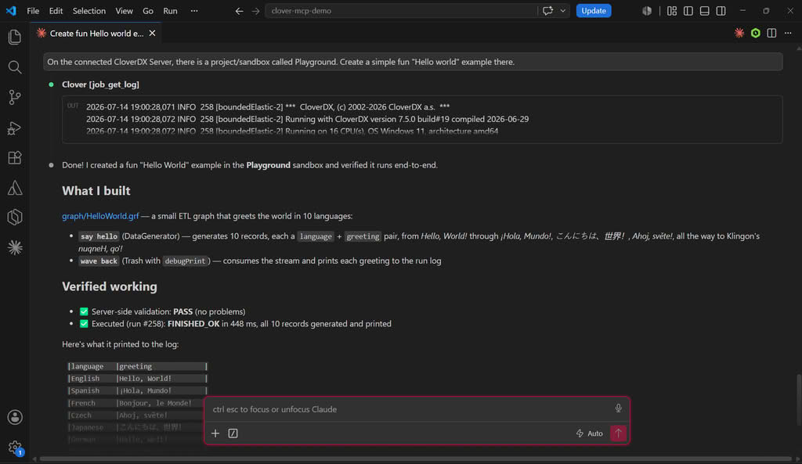This screenshot has width=802, height=464.
Task: Click the round icon right of Update
Action: click(647, 11)
